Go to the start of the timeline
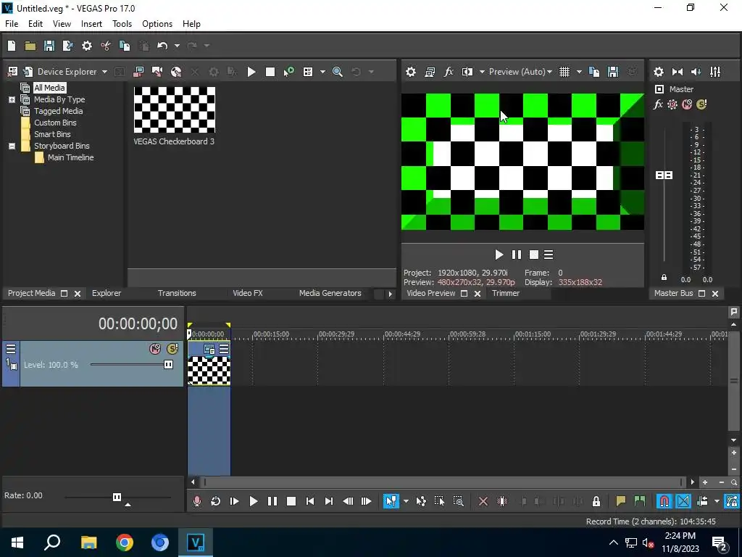Viewport: 742px width, 557px height. (x=310, y=501)
